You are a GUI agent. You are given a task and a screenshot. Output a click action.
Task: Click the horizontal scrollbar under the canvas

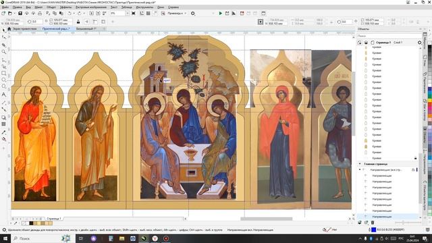tap(267, 219)
